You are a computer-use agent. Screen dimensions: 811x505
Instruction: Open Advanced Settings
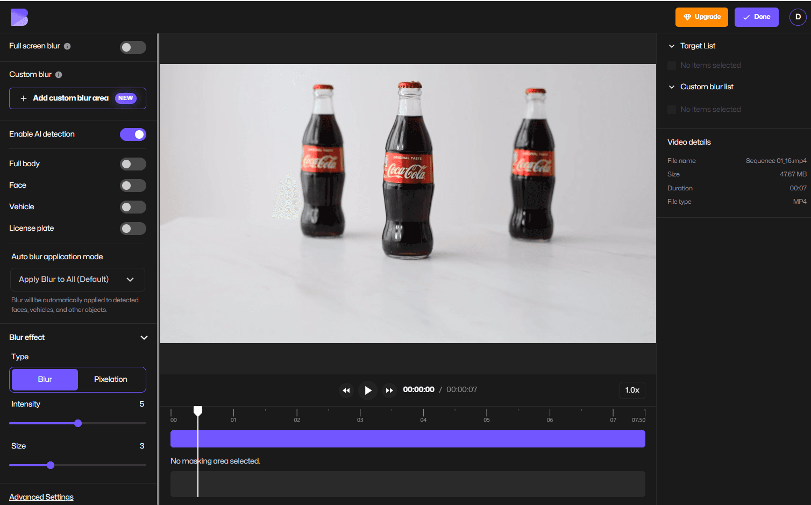point(41,496)
